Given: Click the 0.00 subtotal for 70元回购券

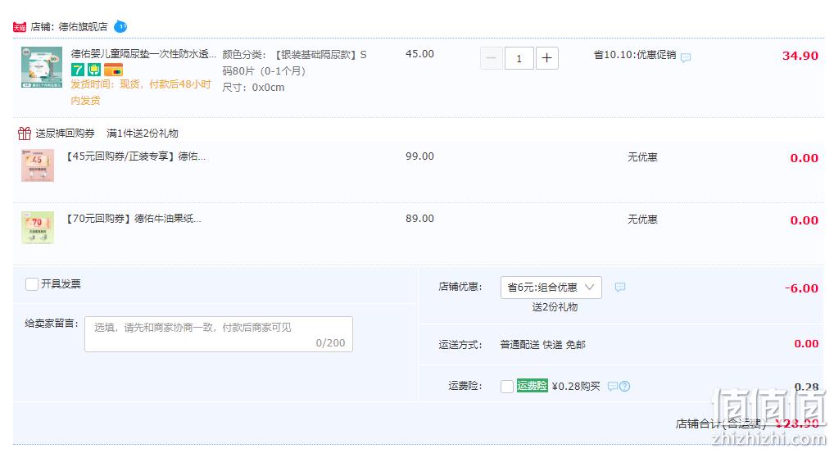Looking at the screenshot, I should (805, 220).
